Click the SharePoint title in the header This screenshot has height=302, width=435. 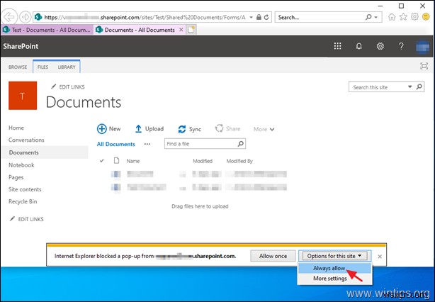pos(21,46)
